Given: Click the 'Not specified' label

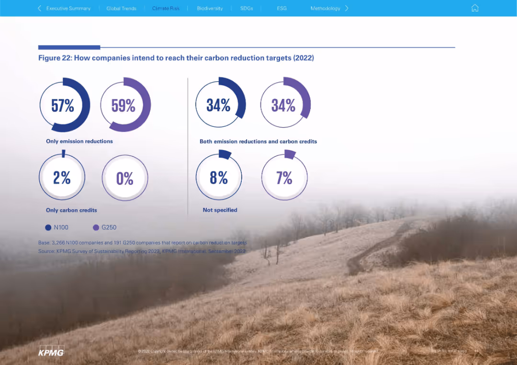Looking at the screenshot, I should coord(220,210).
